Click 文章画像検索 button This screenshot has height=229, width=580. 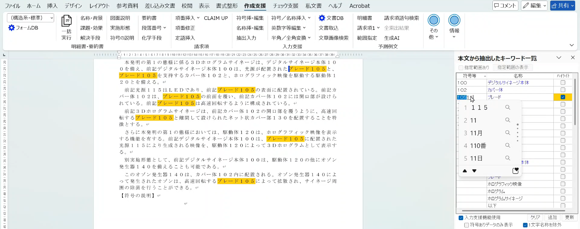(333, 38)
